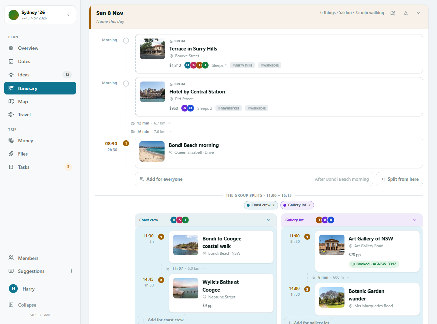The height and width of the screenshot is (324, 437).
Task: Select the circle marker beside Hotel by Central Station
Action: (126, 84)
